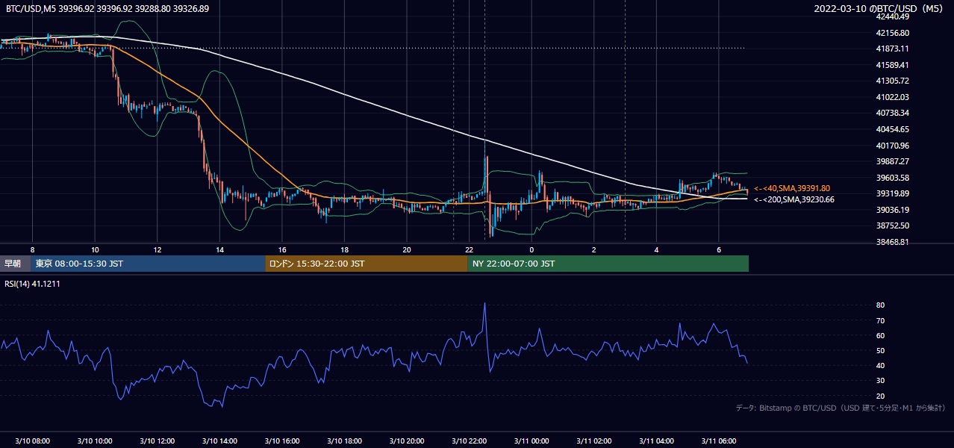The image size is (954, 448).
Task: Click the 3/11 06:00 bottom time label
Action: 718,441
